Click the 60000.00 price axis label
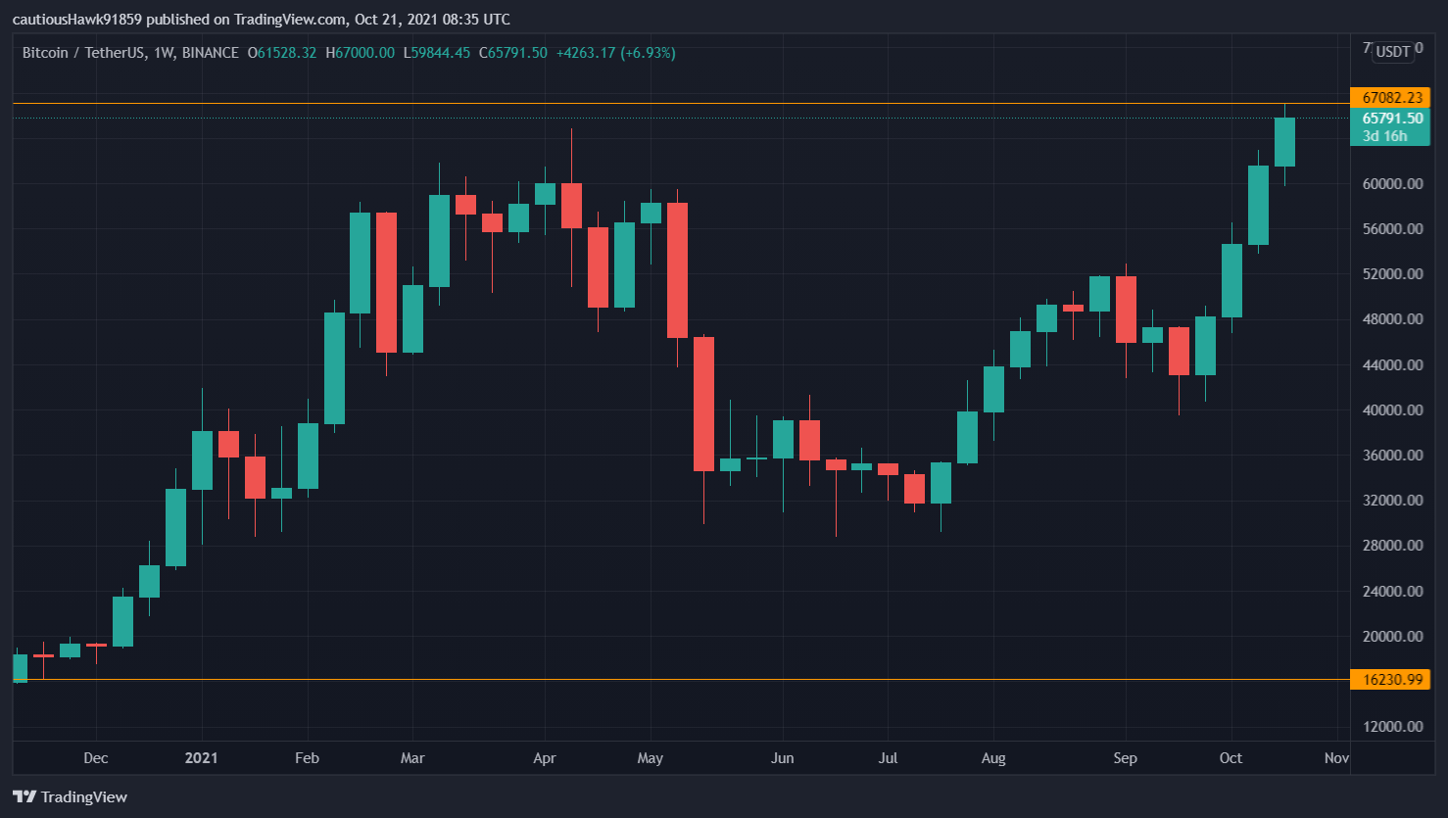This screenshot has width=1448, height=818. [x=1391, y=184]
